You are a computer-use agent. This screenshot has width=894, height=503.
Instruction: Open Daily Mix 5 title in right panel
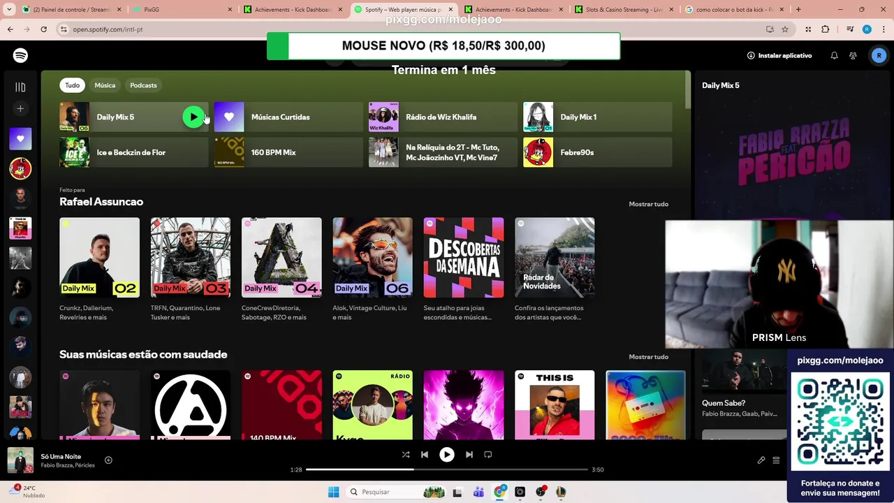(721, 85)
